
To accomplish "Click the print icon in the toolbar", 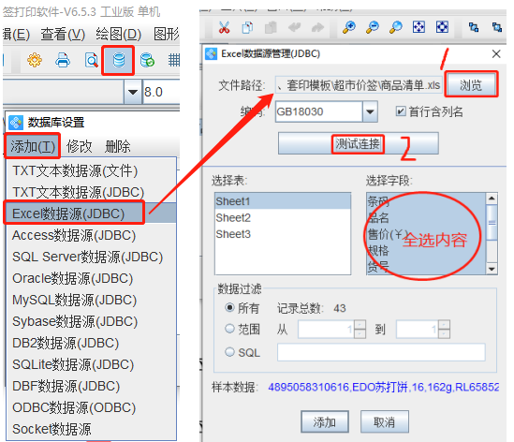I will click(x=63, y=60).
